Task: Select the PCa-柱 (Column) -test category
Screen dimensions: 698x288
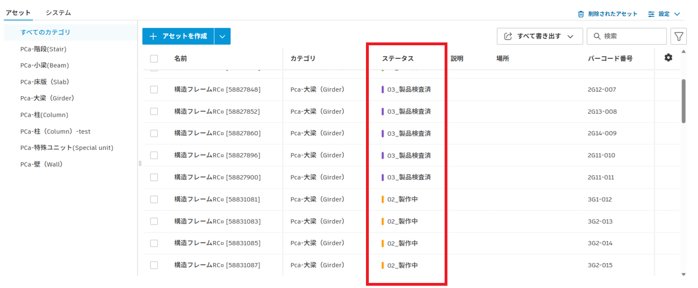Action: pyautogui.click(x=55, y=131)
